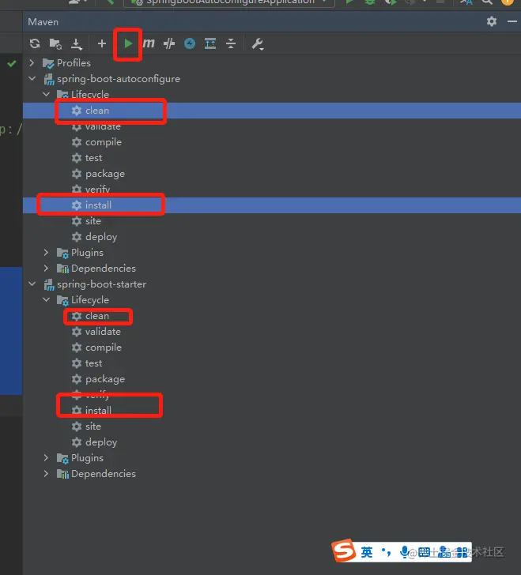Collapse spring-boot-starter module
Image resolution: width=521 pixels, height=575 pixels.
click(32, 284)
